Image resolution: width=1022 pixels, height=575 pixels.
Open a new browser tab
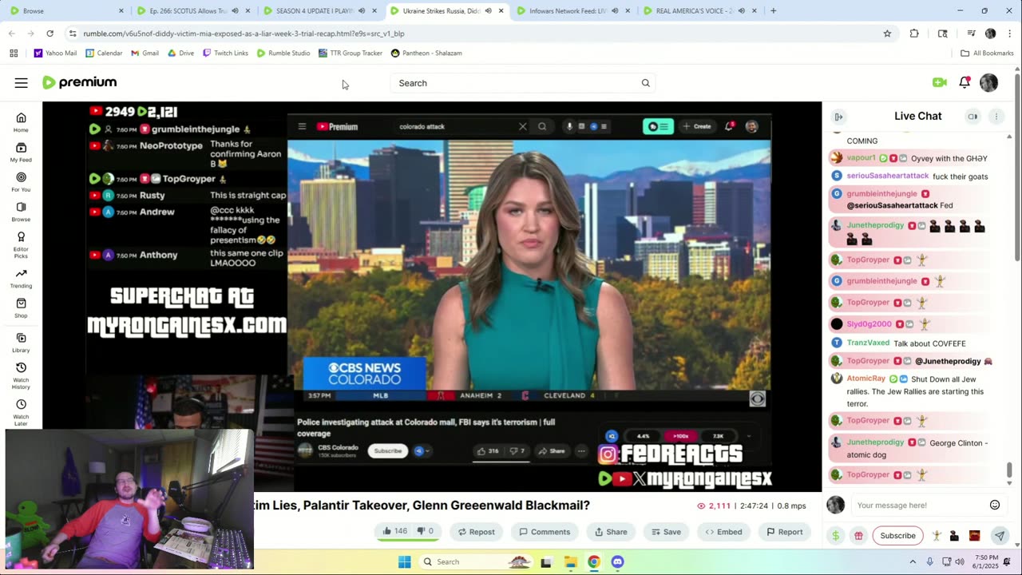(773, 11)
